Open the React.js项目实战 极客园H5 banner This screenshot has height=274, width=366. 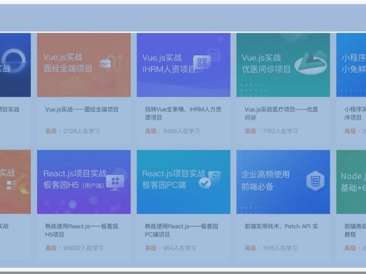click(84, 182)
